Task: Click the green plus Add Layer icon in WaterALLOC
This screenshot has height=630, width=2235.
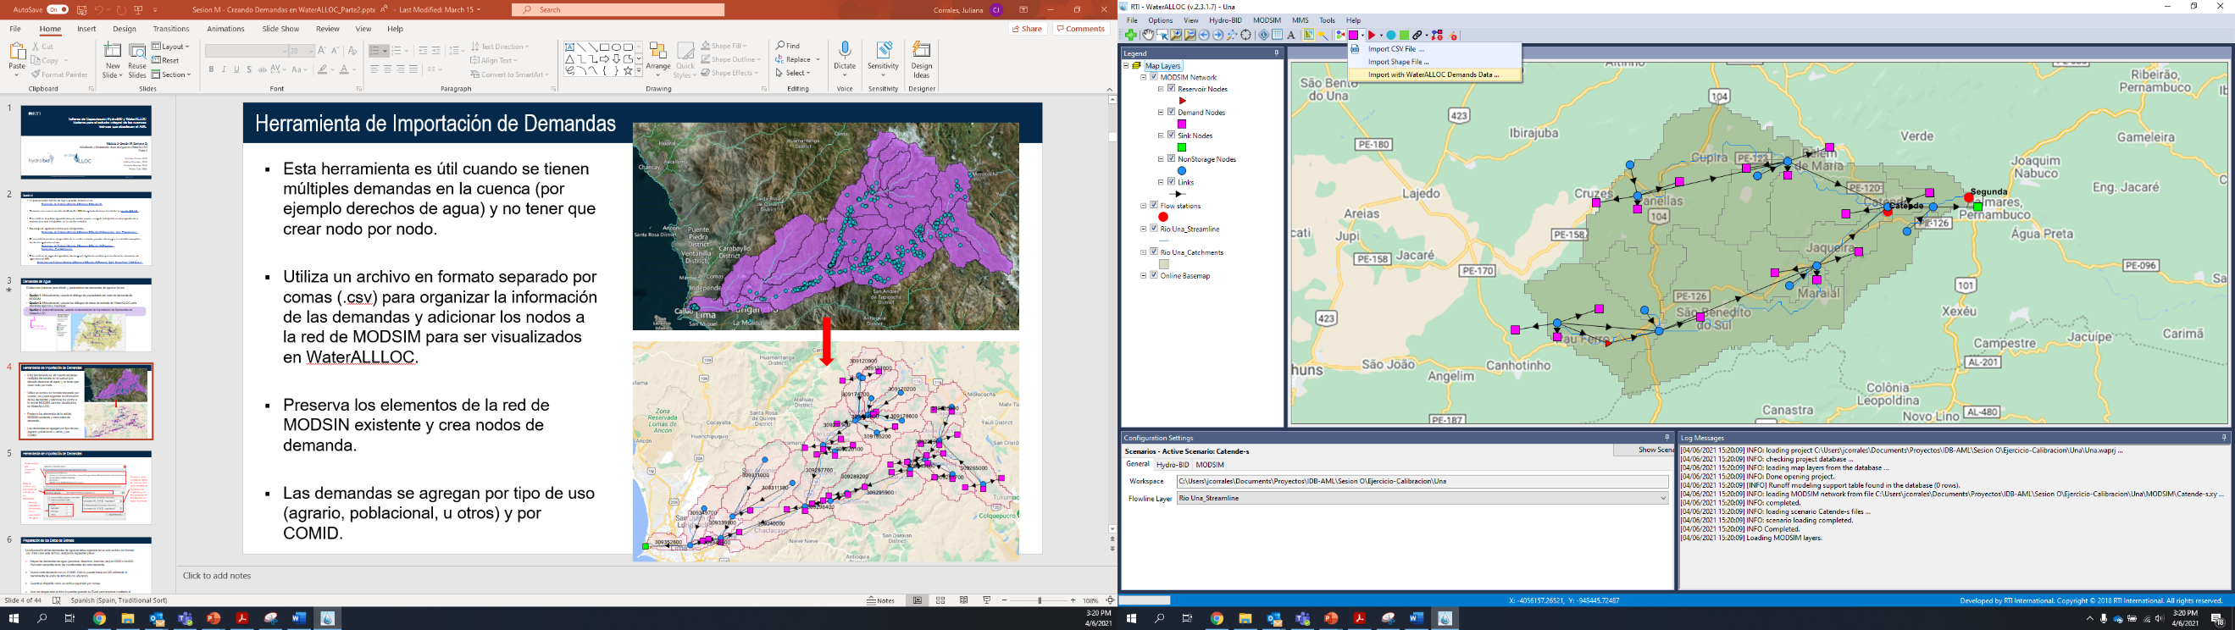Action: click(x=1131, y=35)
